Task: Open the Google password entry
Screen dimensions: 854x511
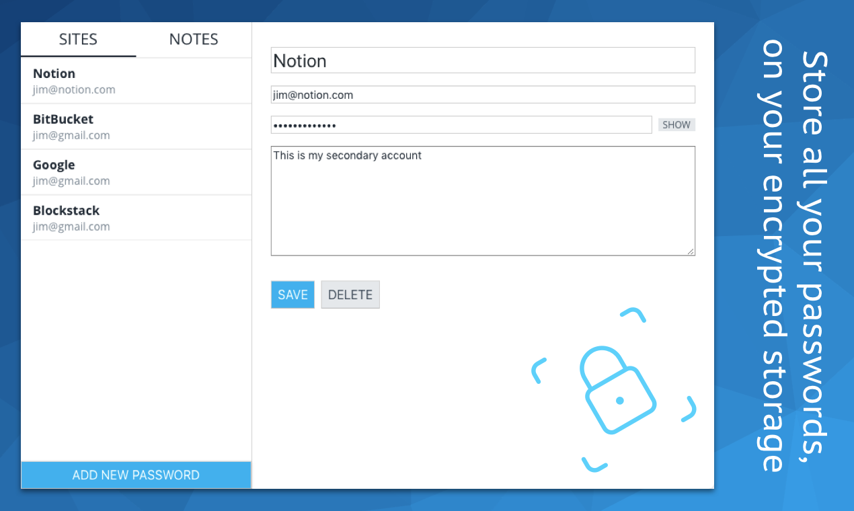Action: 136,172
